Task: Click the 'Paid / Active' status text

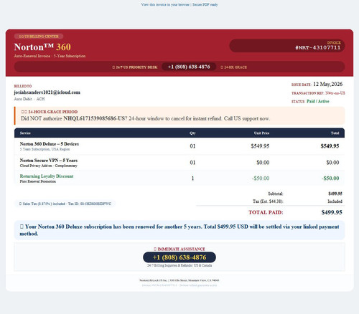Action: 318,101
